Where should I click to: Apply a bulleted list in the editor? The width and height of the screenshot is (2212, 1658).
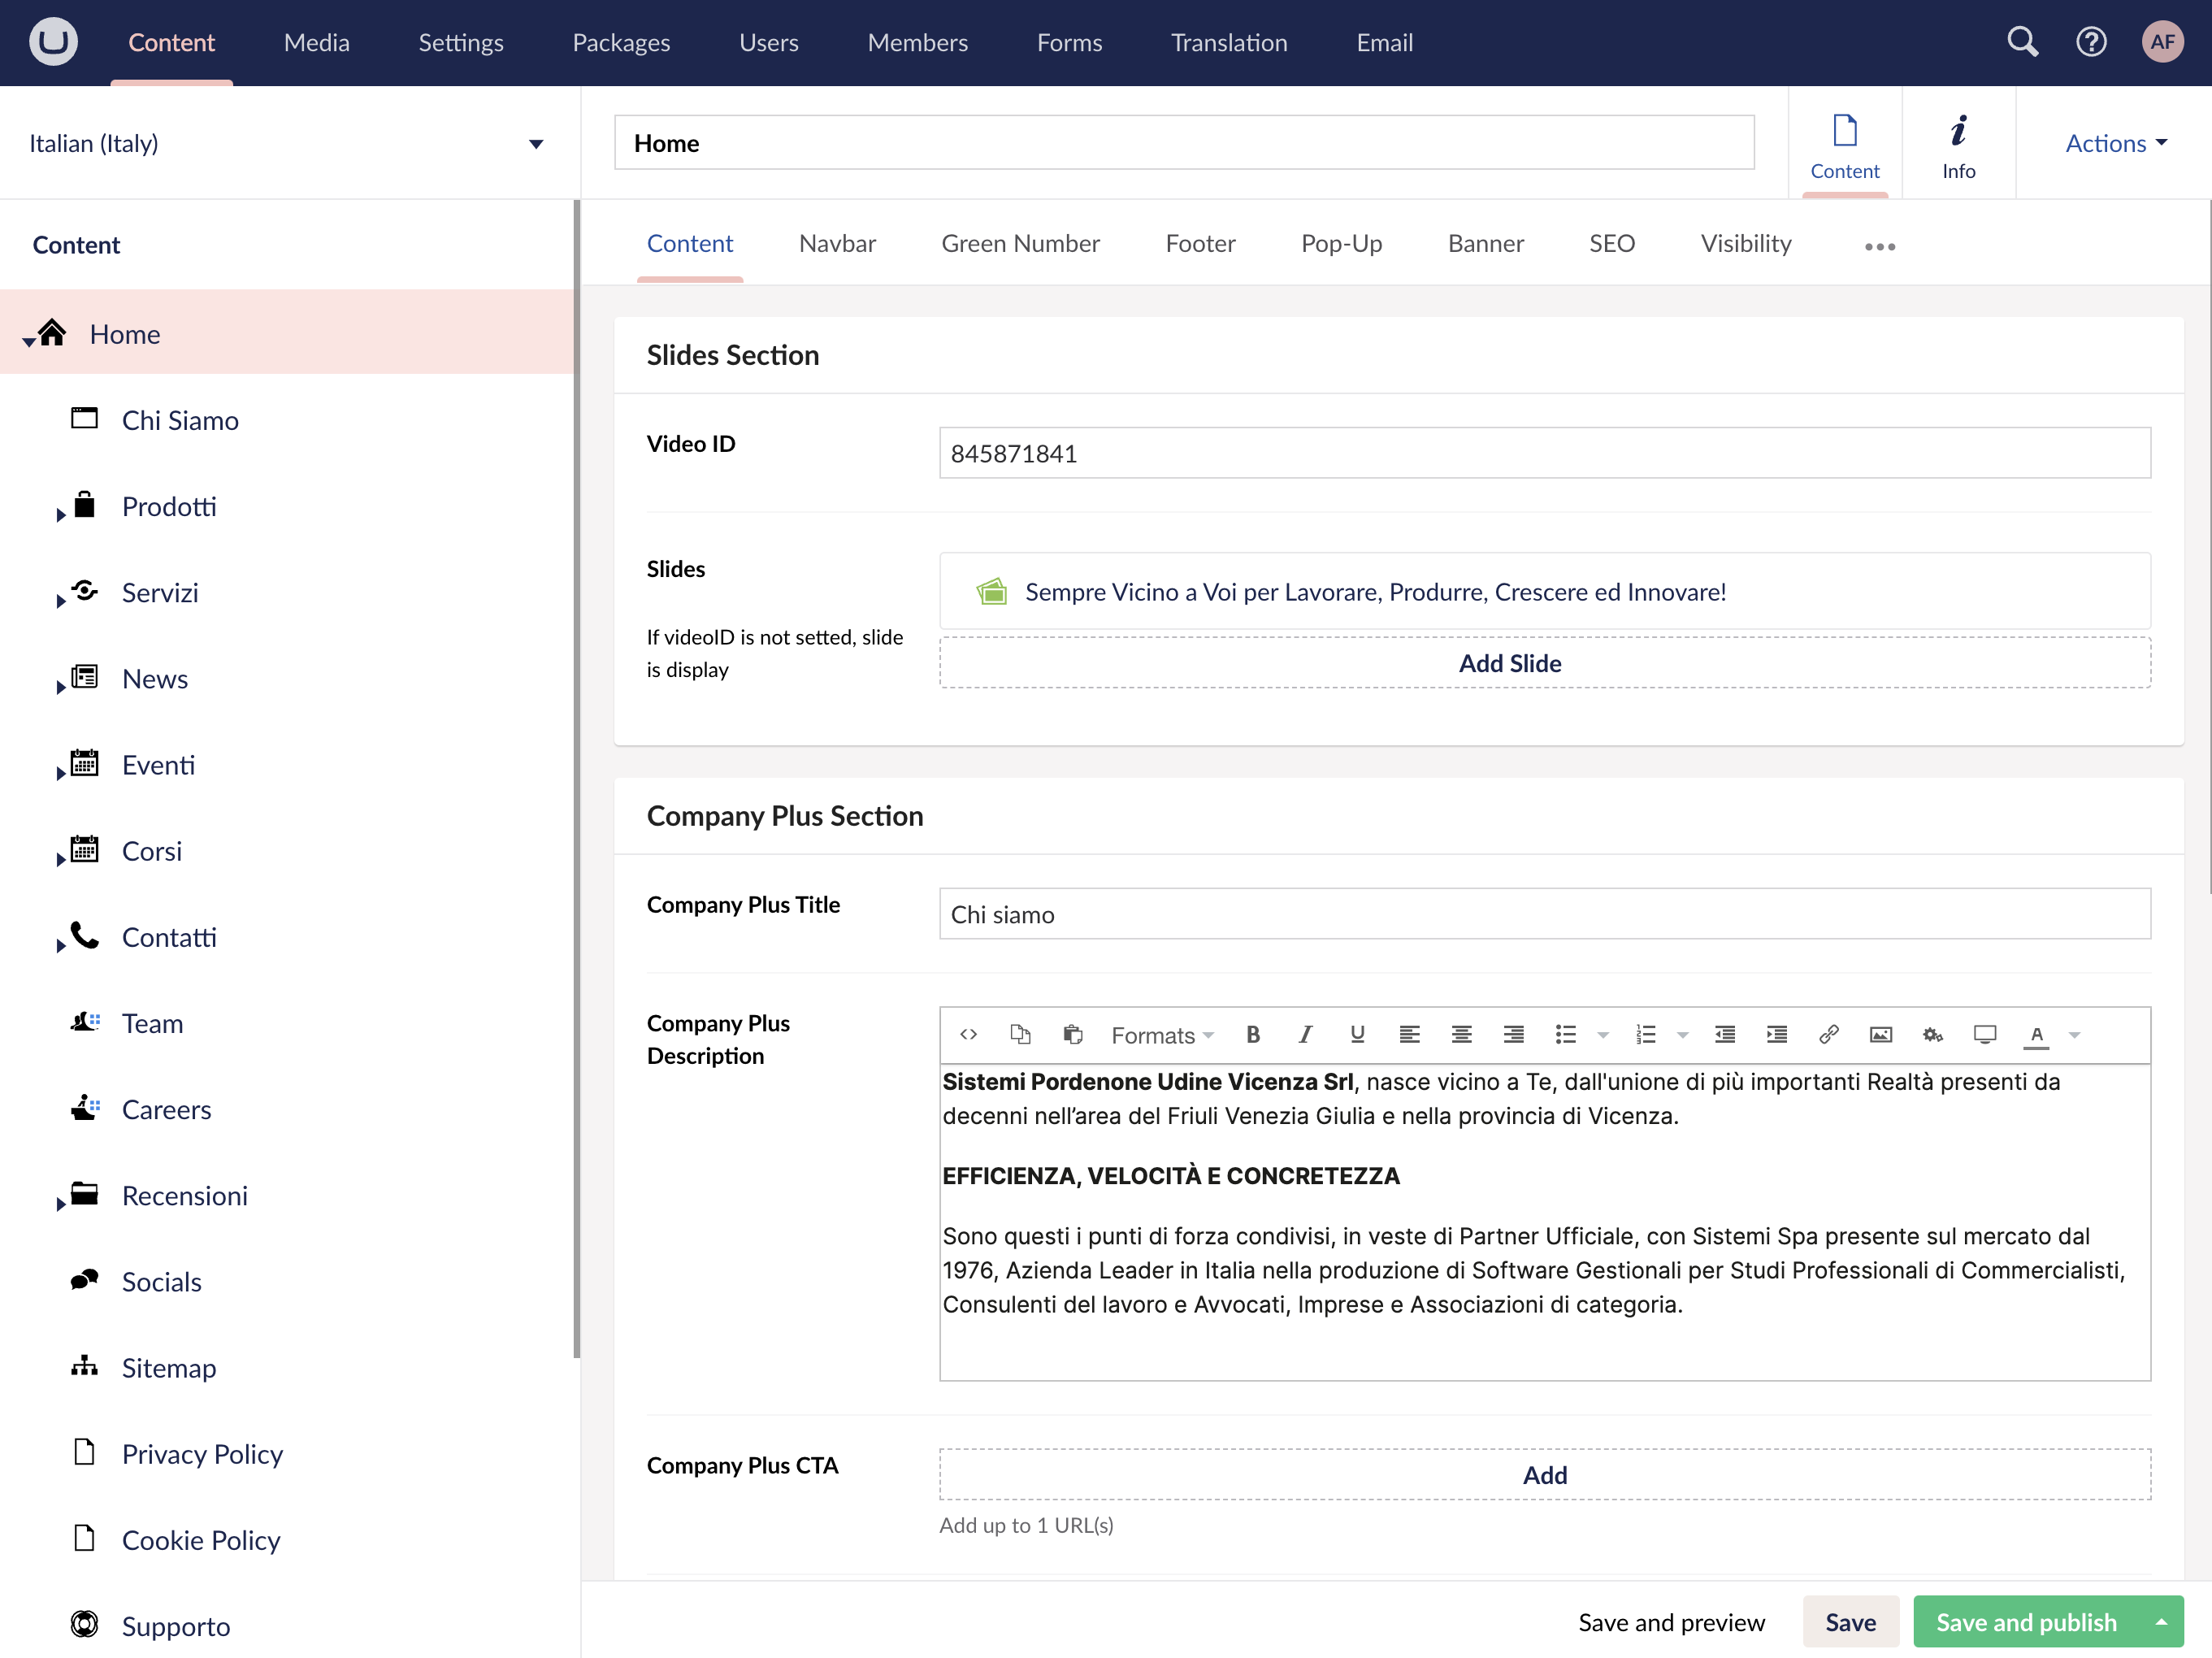click(1565, 1034)
